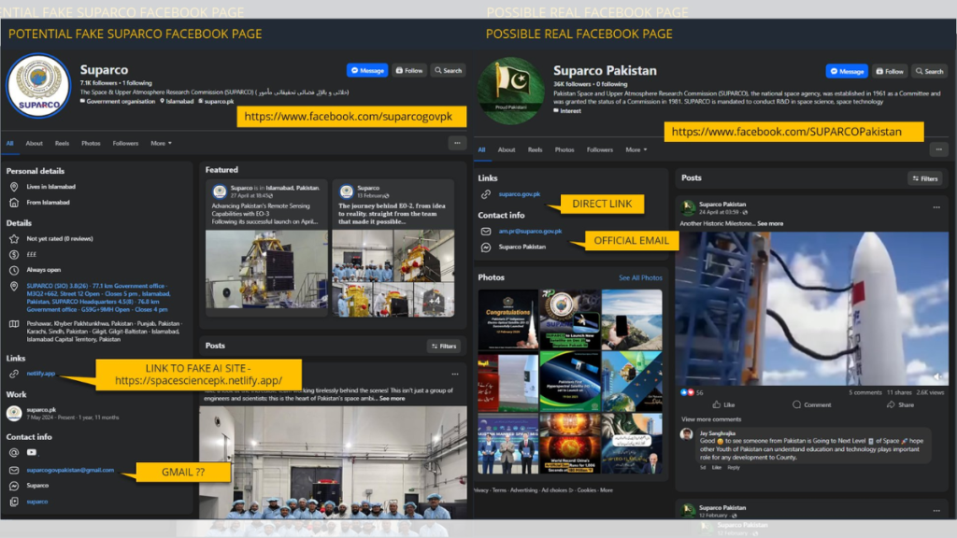Open Suparco Pakistan flag profile picture

[511, 90]
